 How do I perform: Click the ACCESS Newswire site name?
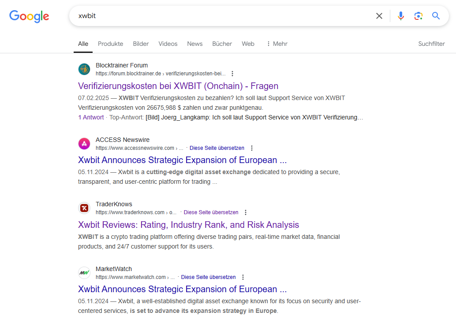123,140
